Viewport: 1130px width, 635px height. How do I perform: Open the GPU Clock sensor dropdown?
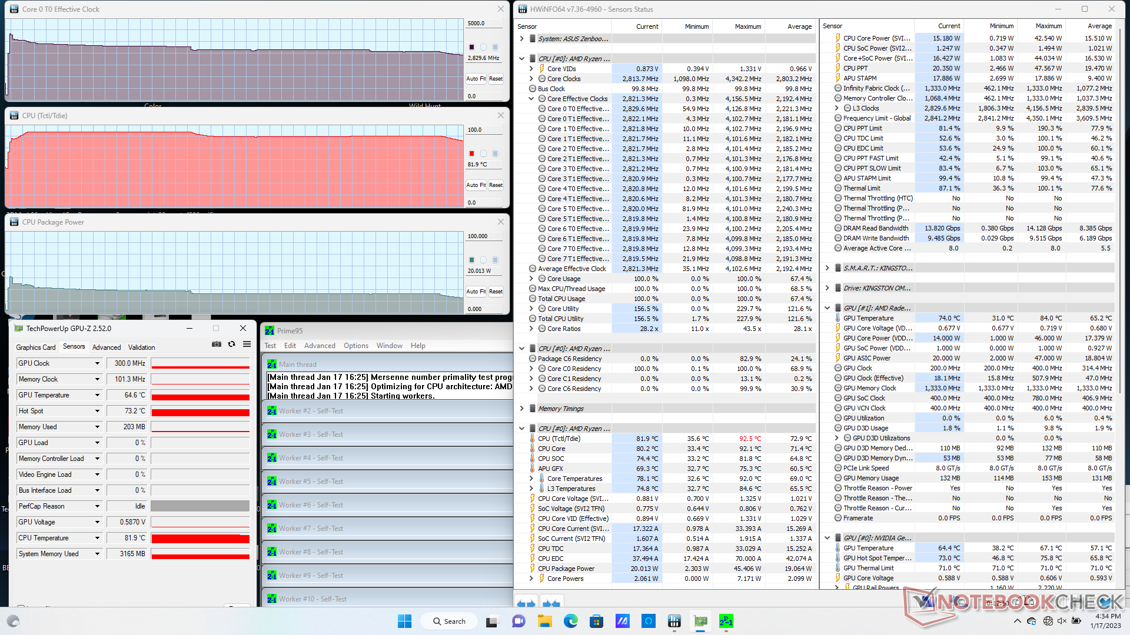97,363
